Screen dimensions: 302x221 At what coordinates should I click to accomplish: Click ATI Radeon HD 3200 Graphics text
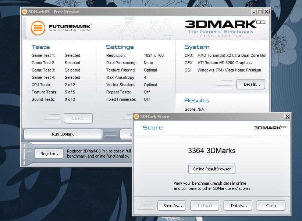coord(224,63)
